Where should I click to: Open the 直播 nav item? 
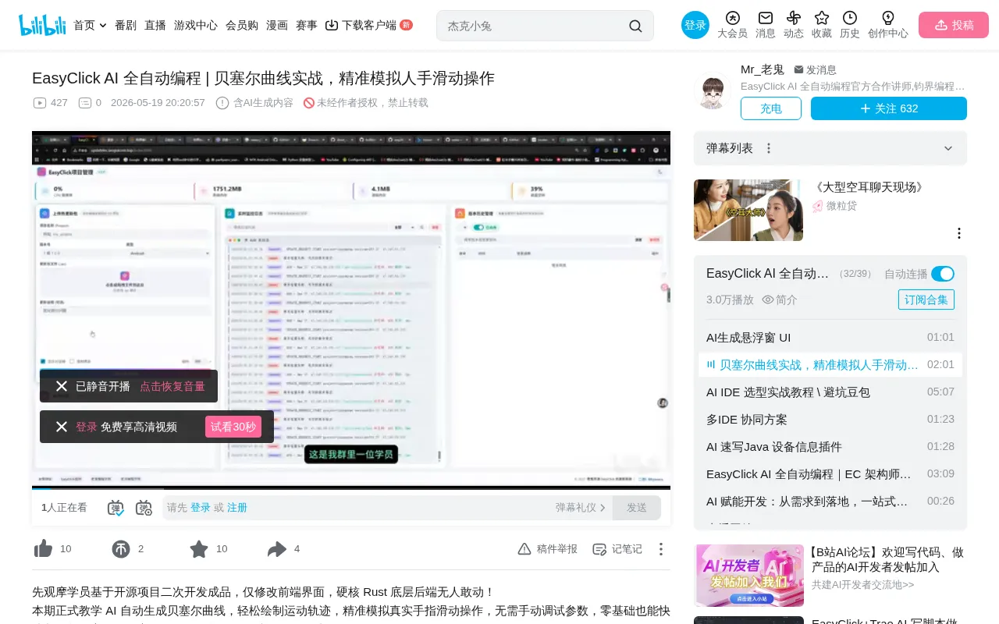pyautogui.click(x=155, y=25)
